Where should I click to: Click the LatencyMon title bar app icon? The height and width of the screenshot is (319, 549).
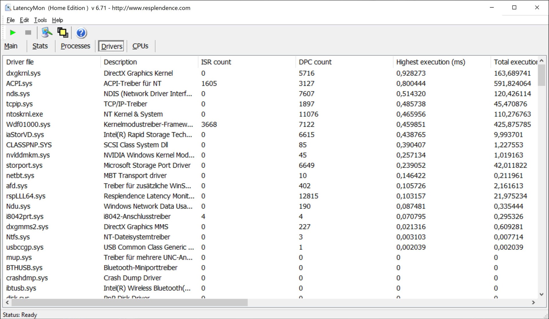pos(8,8)
